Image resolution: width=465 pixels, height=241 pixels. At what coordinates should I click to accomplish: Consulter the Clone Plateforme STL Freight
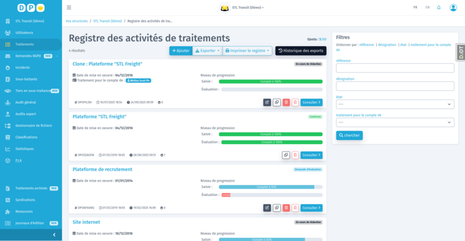coord(311,102)
